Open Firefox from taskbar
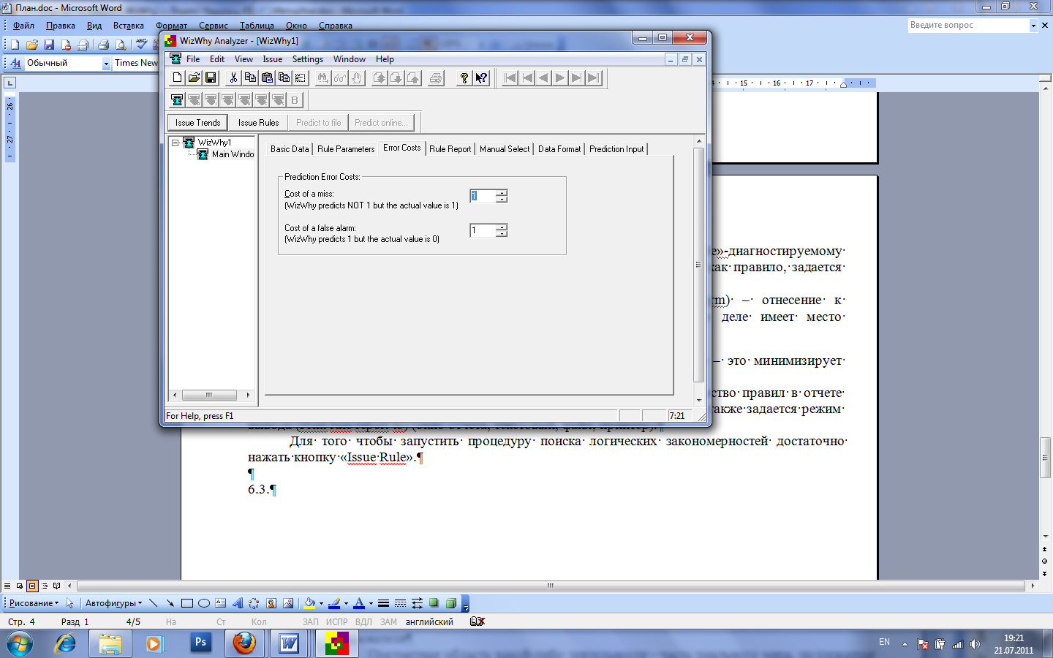Viewport: 1053px width, 658px height. [x=244, y=643]
